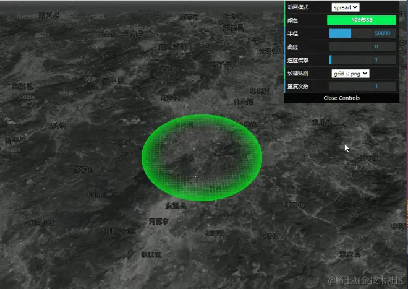Click the 重复次数 value field showing 1
This screenshot has width=408, height=289.
click(385, 86)
